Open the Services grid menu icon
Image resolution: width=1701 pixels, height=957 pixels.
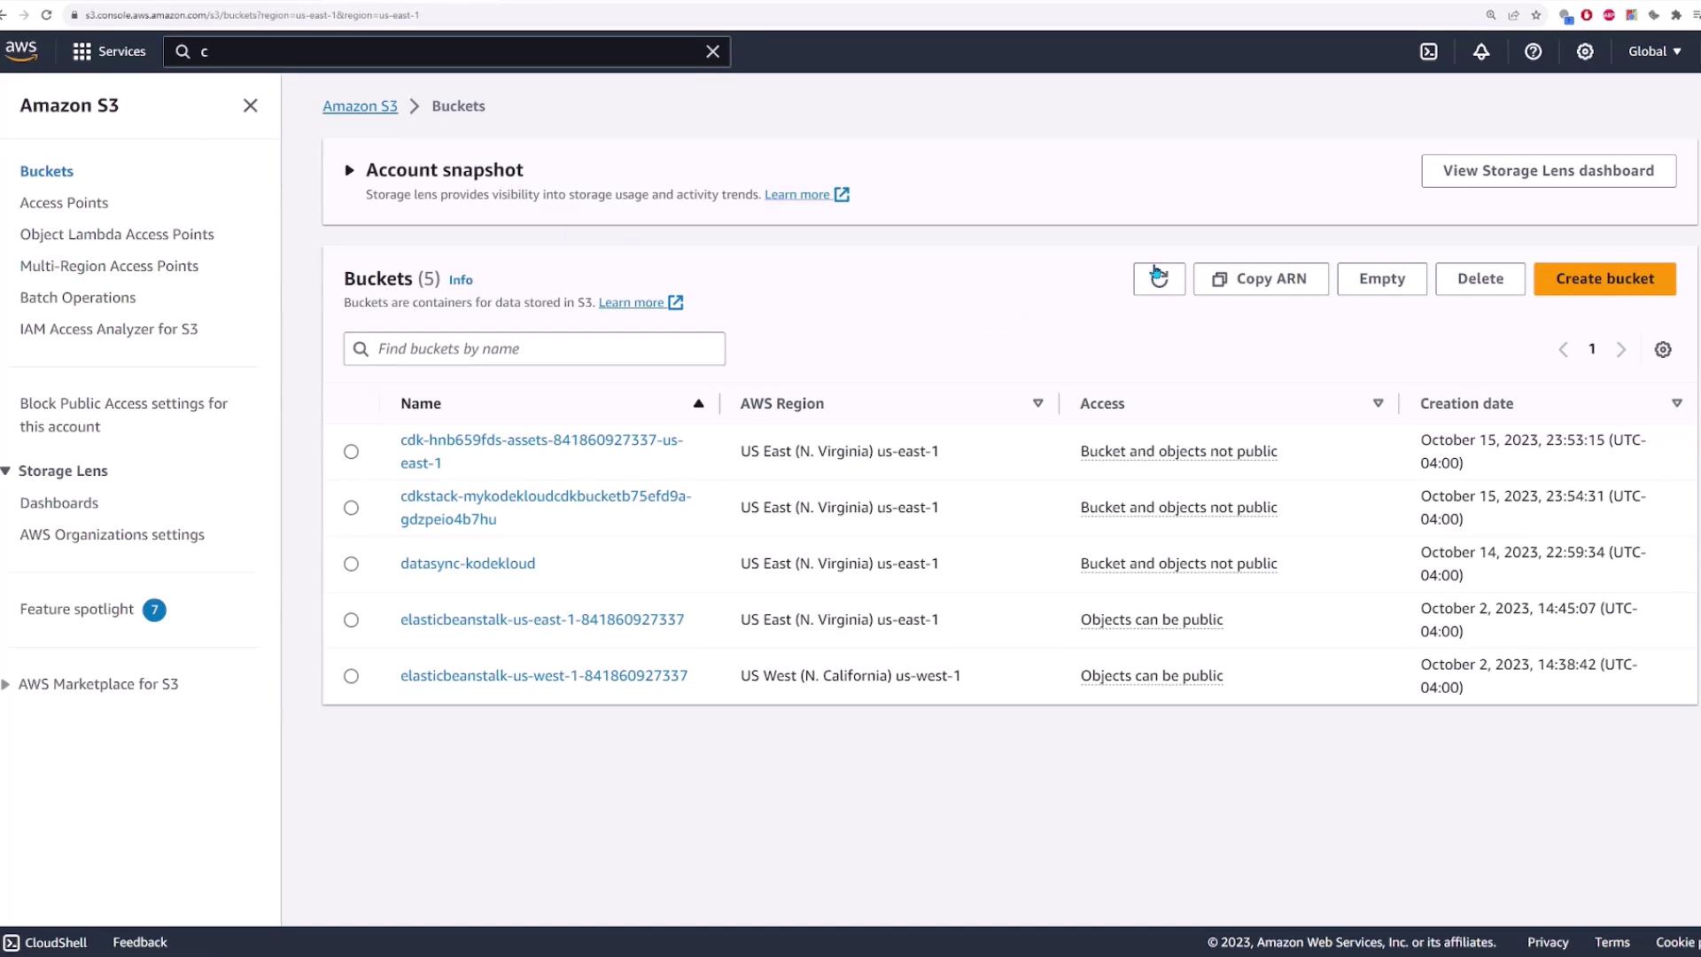[x=82, y=51]
